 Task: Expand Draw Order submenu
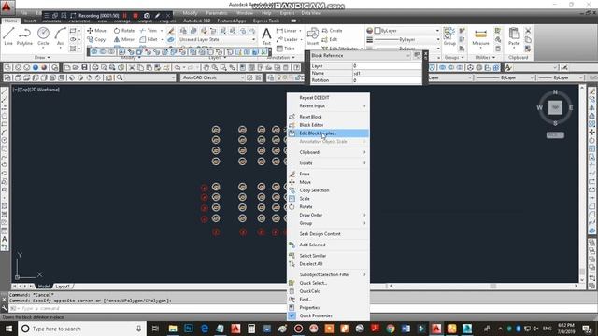point(328,215)
